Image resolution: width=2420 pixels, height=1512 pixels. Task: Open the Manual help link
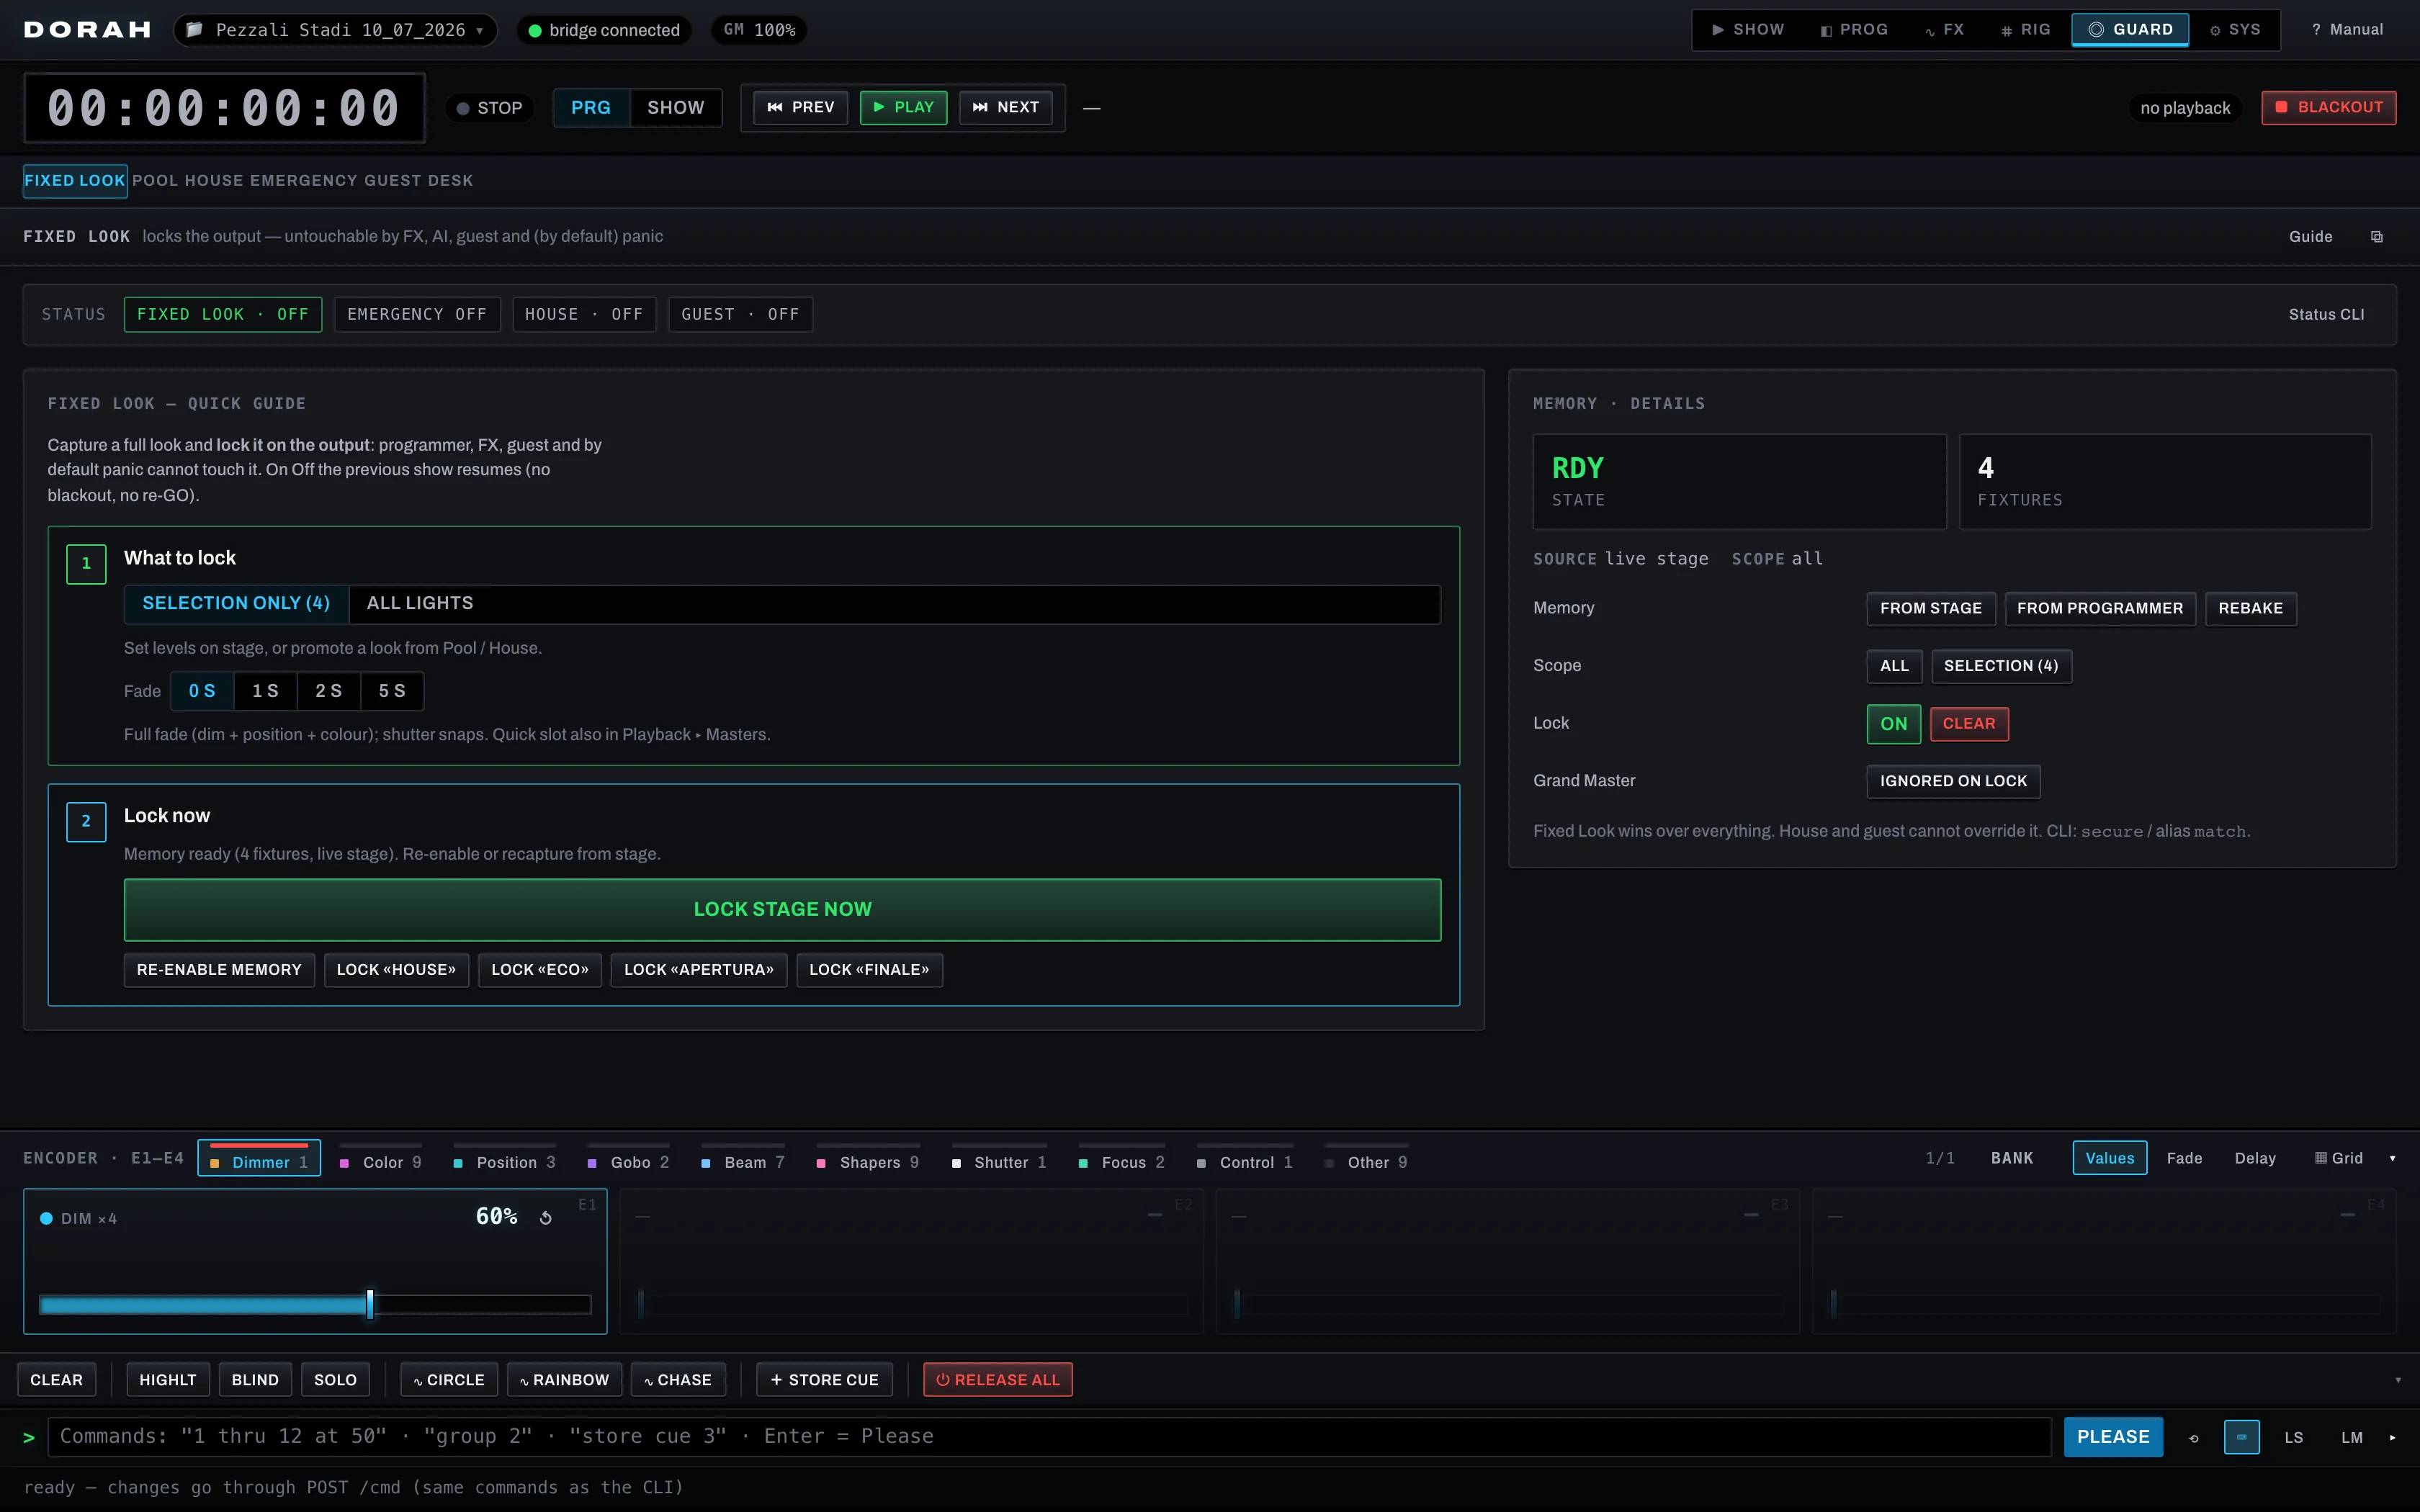(x=2347, y=30)
